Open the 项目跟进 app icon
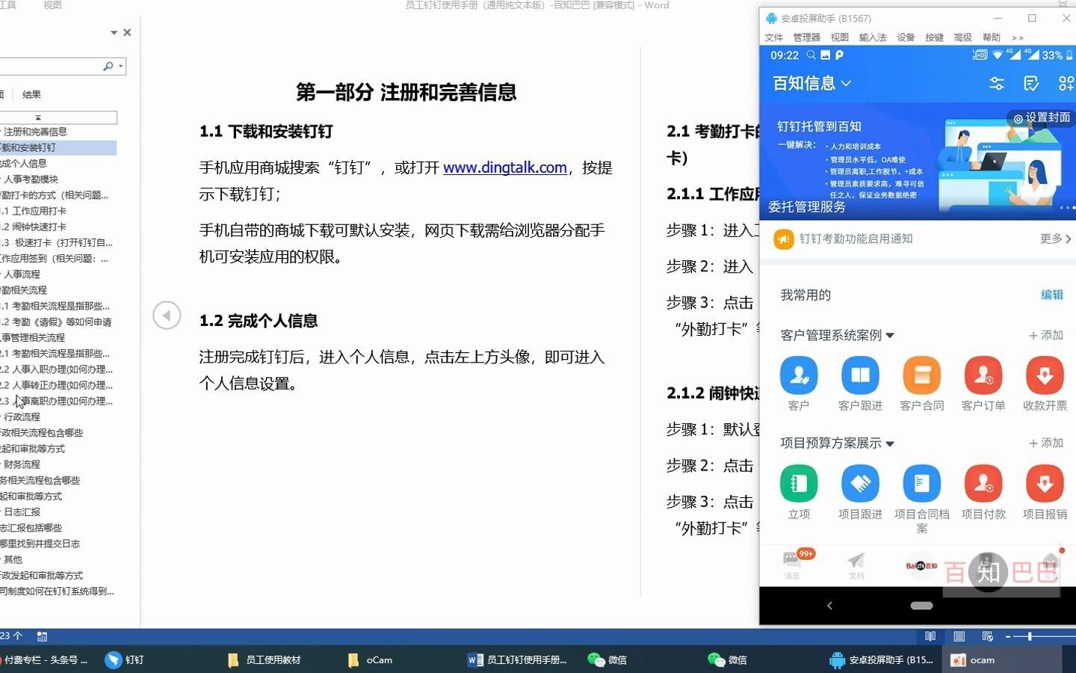 tap(860, 484)
